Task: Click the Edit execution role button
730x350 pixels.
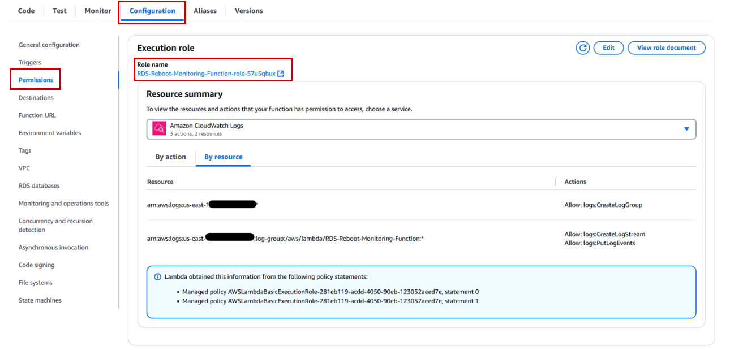Action: tap(608, 48)
